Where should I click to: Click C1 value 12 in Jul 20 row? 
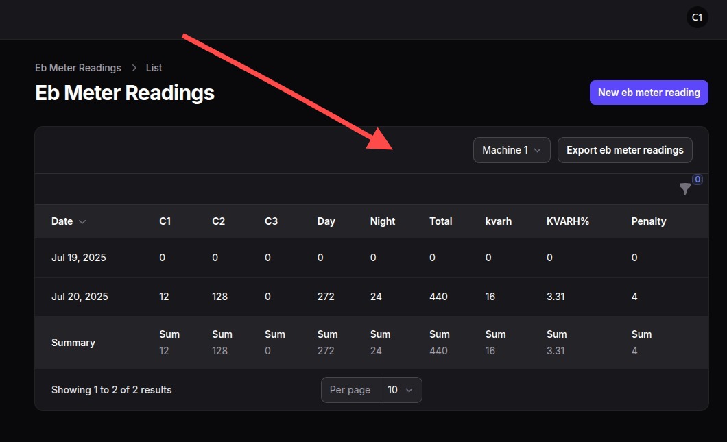(x=164, y=297)
